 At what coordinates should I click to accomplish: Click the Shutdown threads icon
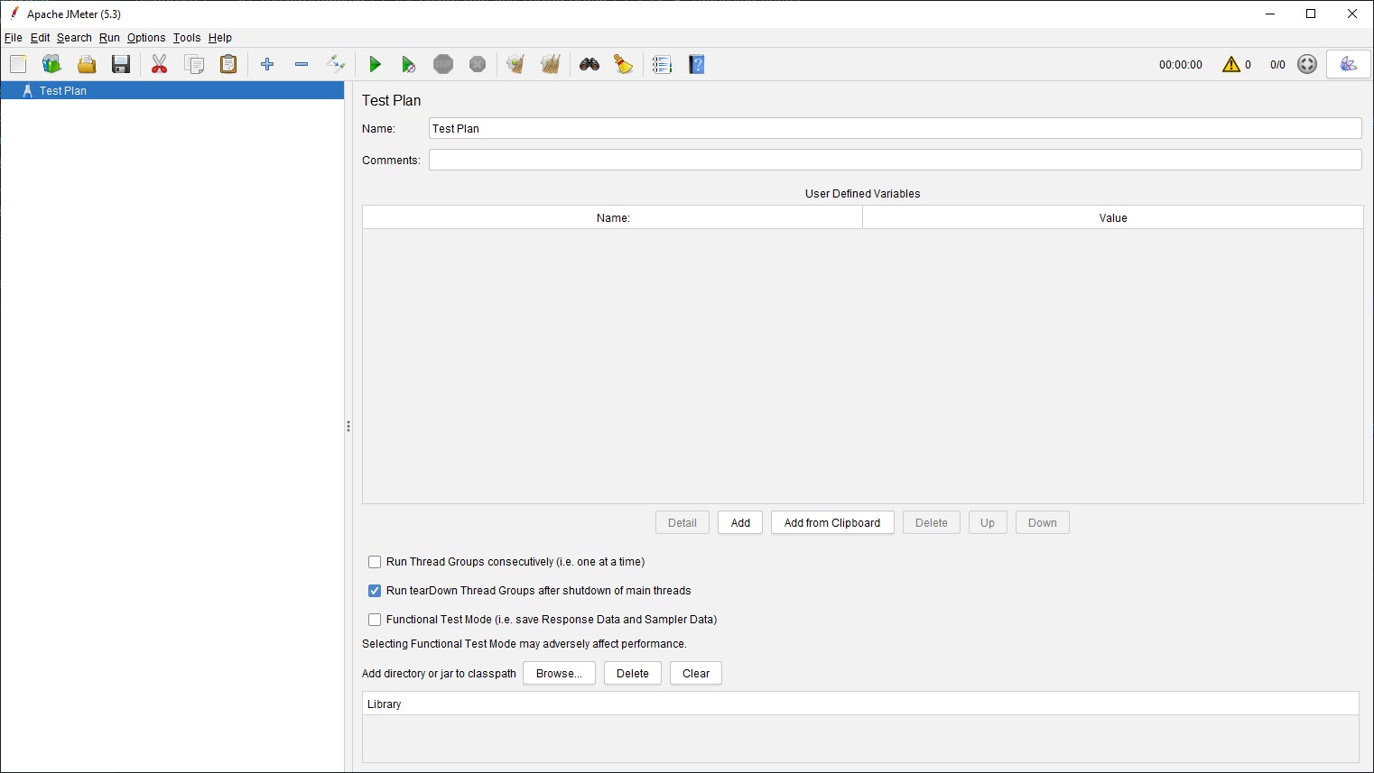[x=478, y=64]
